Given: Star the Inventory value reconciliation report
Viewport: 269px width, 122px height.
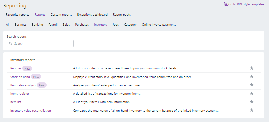Looking at the screenshot, I should pyautogui.click(x=251, y=110).
